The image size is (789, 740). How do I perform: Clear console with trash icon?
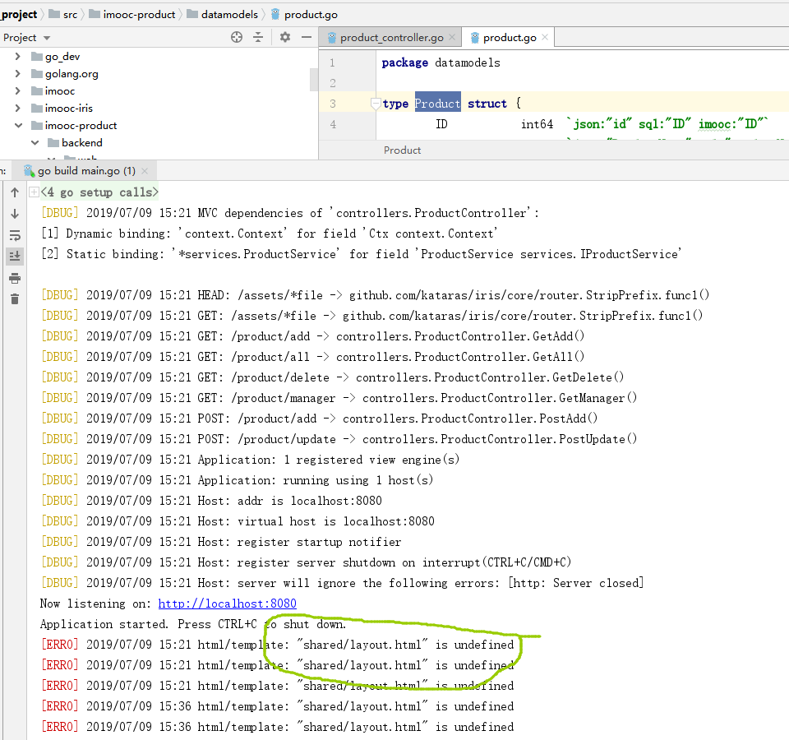coord(15,299)
